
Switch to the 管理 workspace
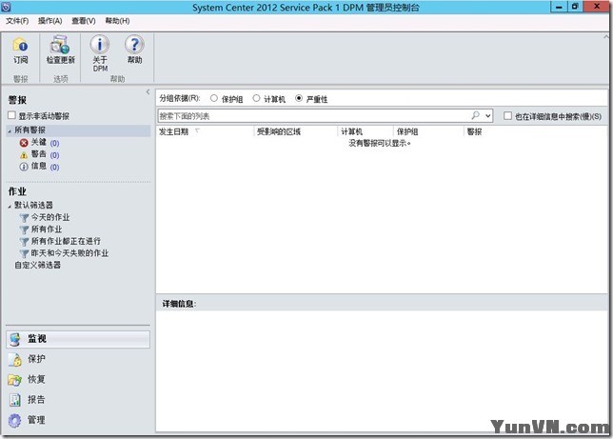78,420
